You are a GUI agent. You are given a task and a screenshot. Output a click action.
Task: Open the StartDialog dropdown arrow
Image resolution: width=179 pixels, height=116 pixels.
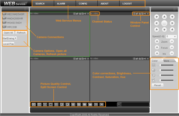[x=16, y=38]
